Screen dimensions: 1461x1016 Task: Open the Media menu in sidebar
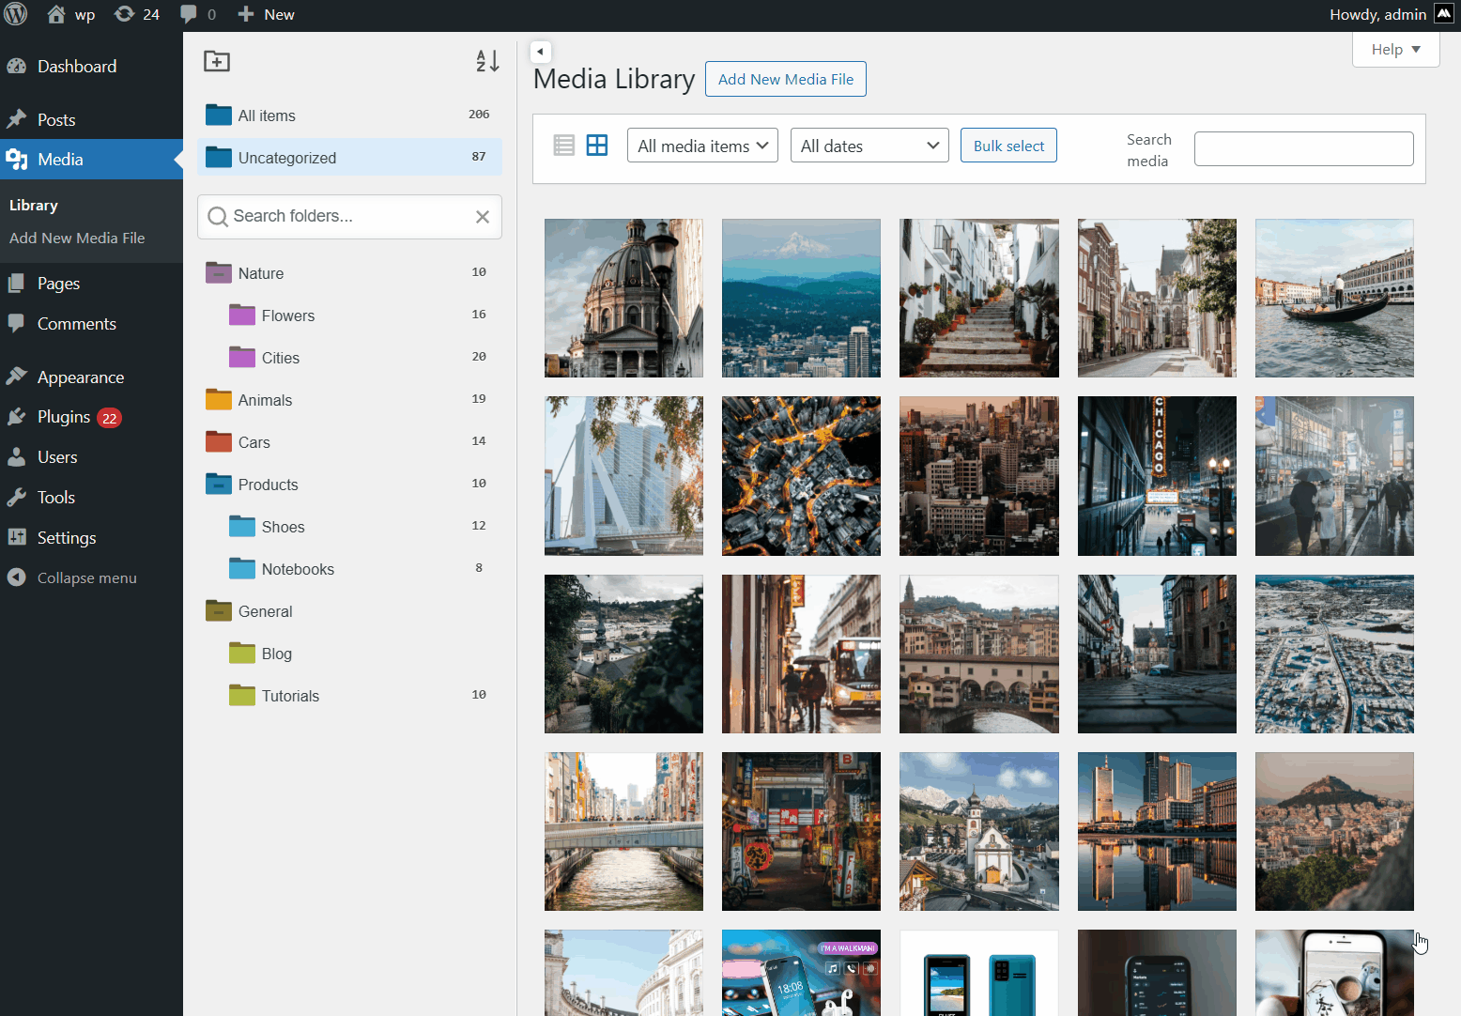91,160
